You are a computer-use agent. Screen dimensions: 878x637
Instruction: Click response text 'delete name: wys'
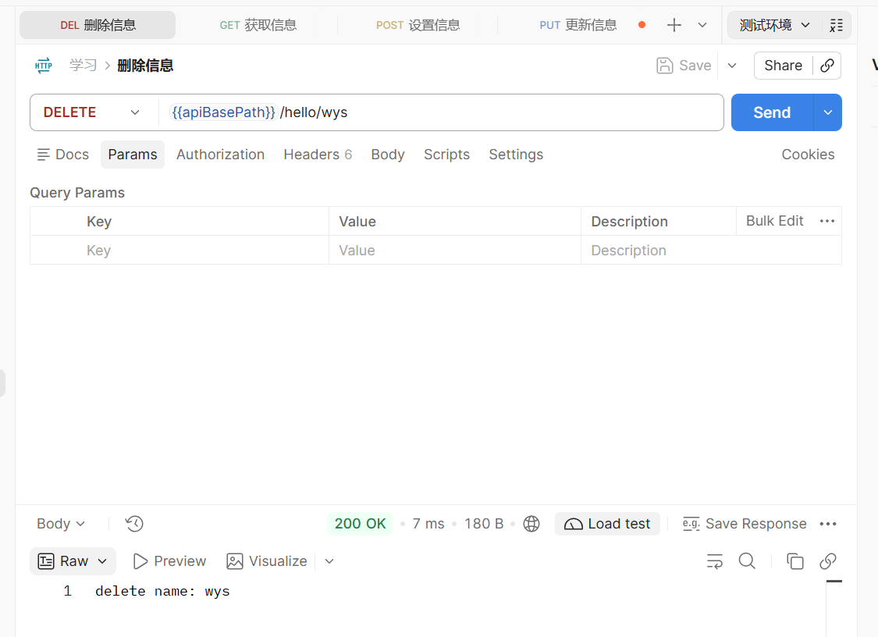coord(162,592)
